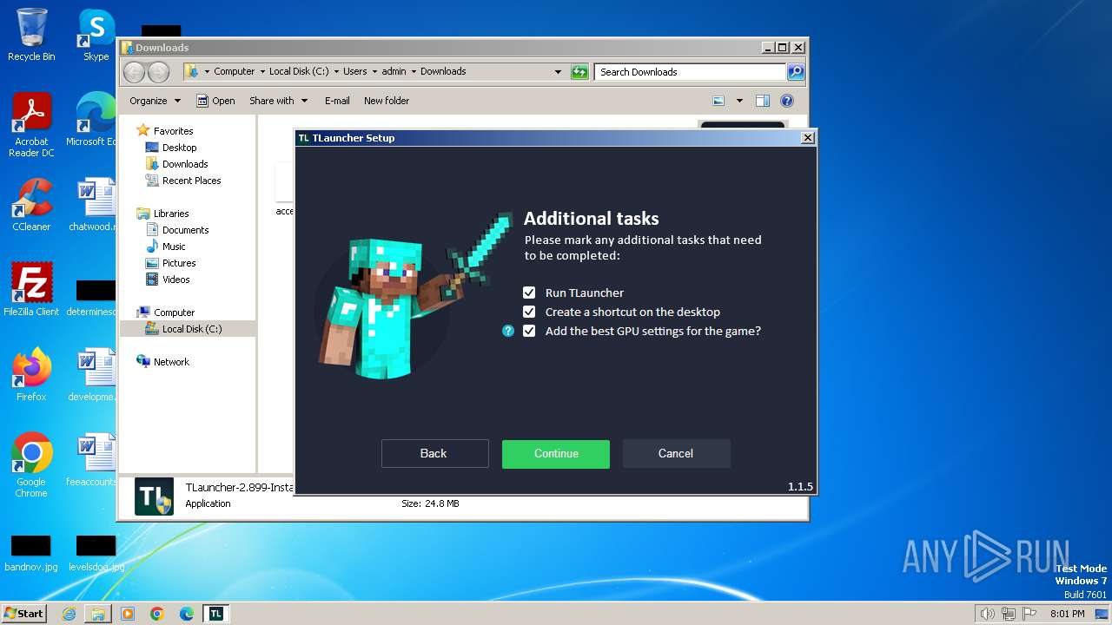The height and width of the screenshot is (625, 1112).
Task: Launch Google Chrome from desktop
Action: [31, 465]
